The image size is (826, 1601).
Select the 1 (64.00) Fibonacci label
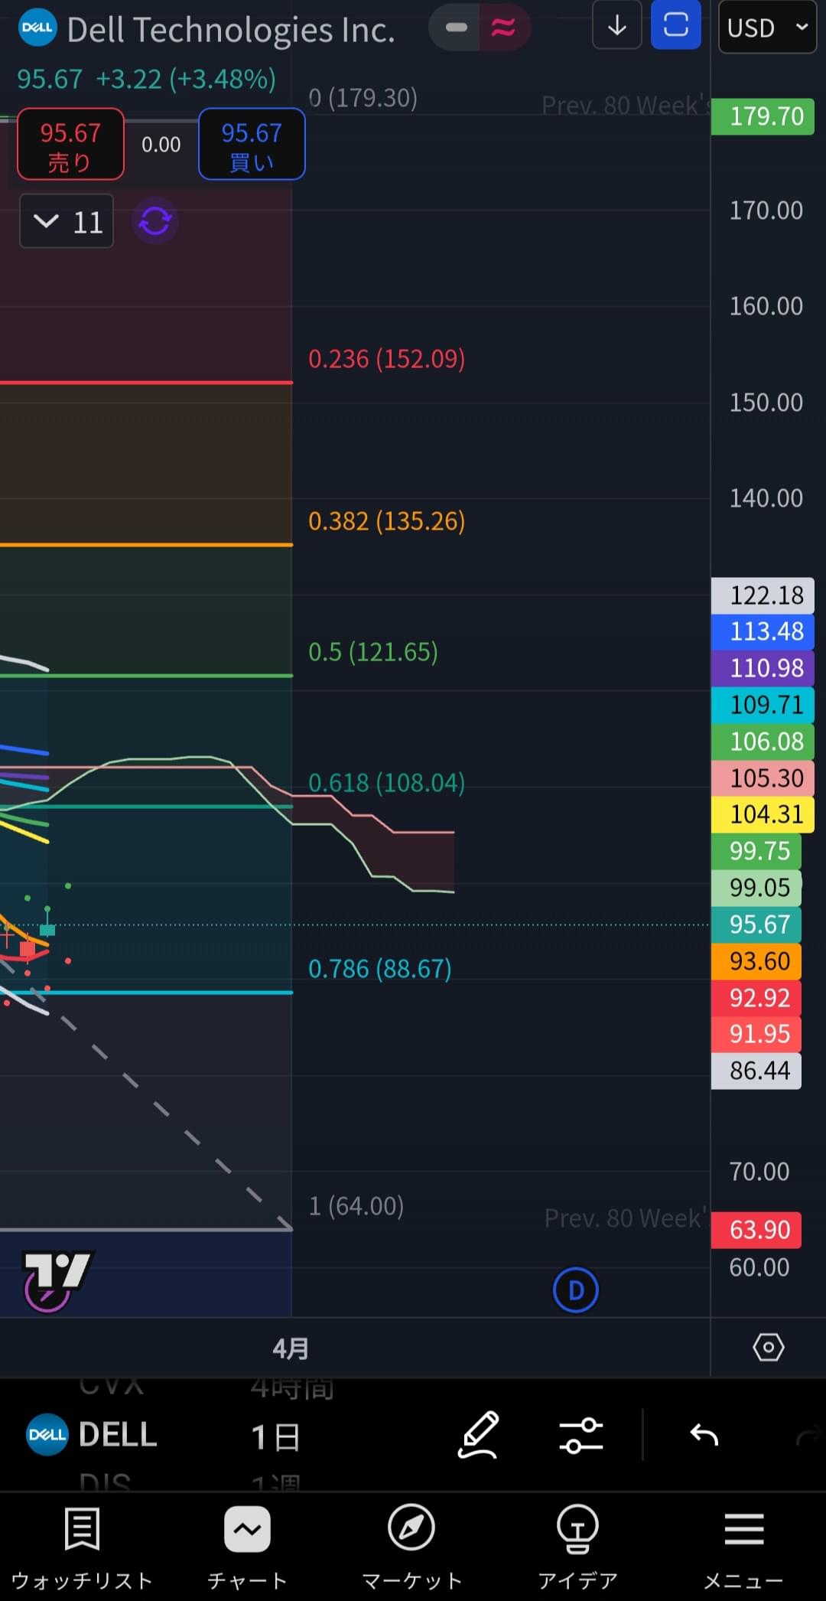[x=356, y=1205]
